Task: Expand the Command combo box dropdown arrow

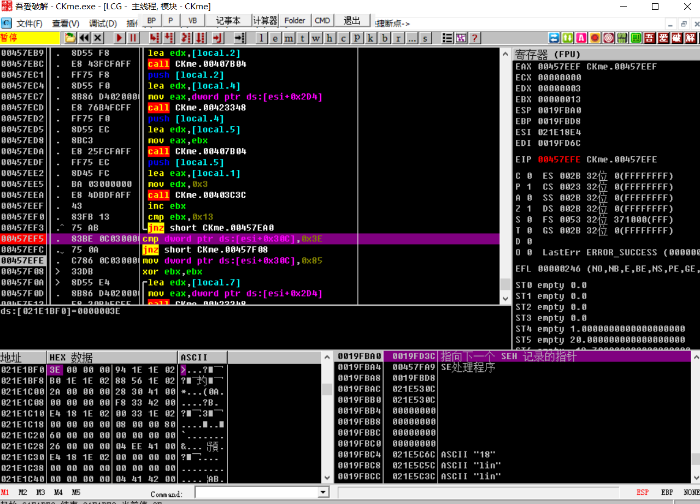Action: pyautogui.click(x=323, y=493)
